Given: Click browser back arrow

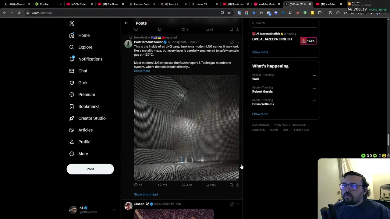Looking at the screenshot, I should tap(4, 13).
